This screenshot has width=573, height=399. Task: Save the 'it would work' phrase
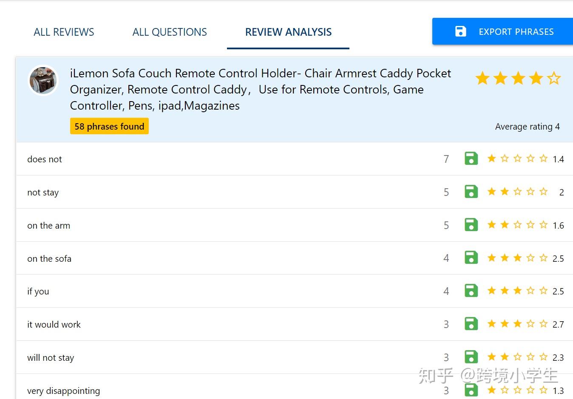pyautogui.click(x=471, y=324)
